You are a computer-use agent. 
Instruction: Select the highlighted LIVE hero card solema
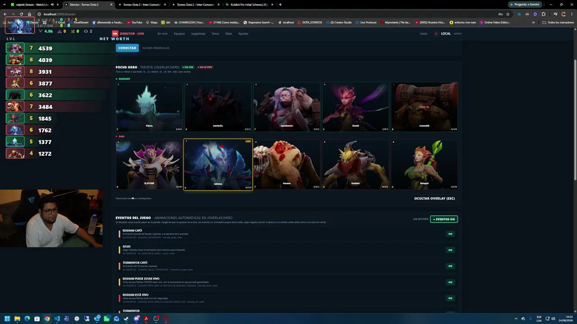[x=218, y=164]
